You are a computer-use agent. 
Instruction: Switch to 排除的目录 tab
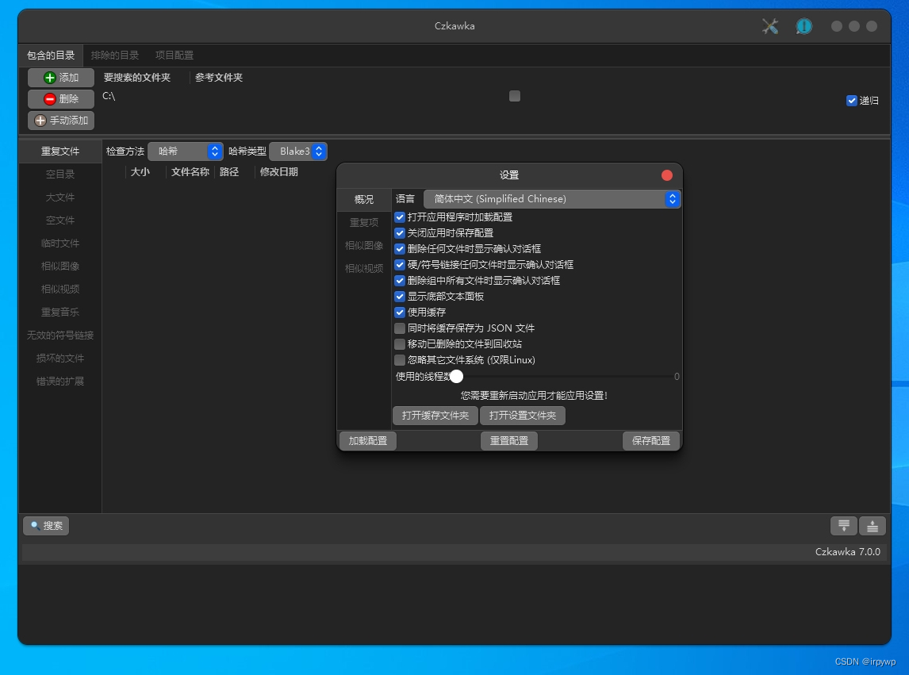(115, 56)
